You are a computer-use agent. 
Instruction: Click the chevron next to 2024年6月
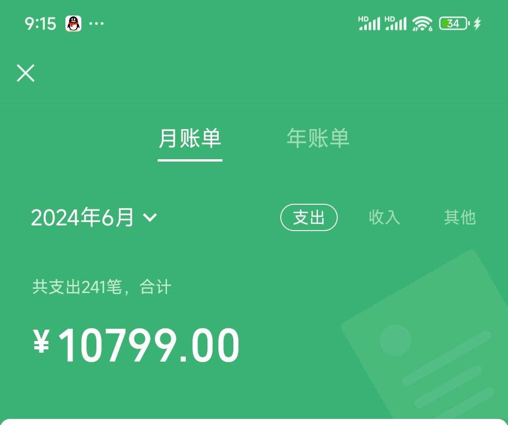coord(150,217)
